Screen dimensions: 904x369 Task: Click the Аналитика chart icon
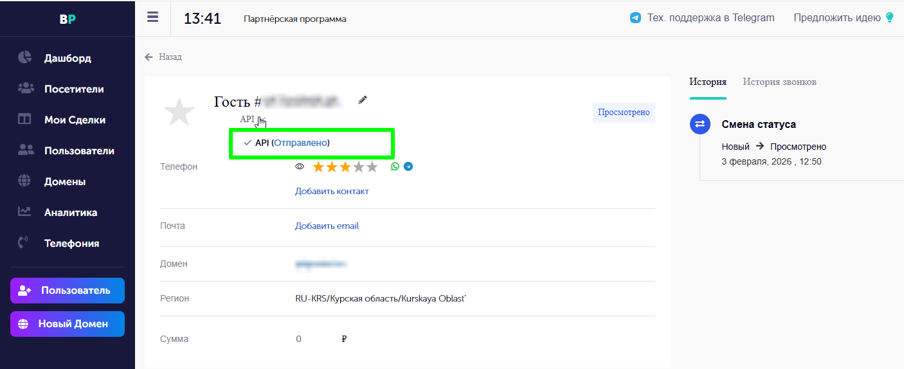(24, 211)
